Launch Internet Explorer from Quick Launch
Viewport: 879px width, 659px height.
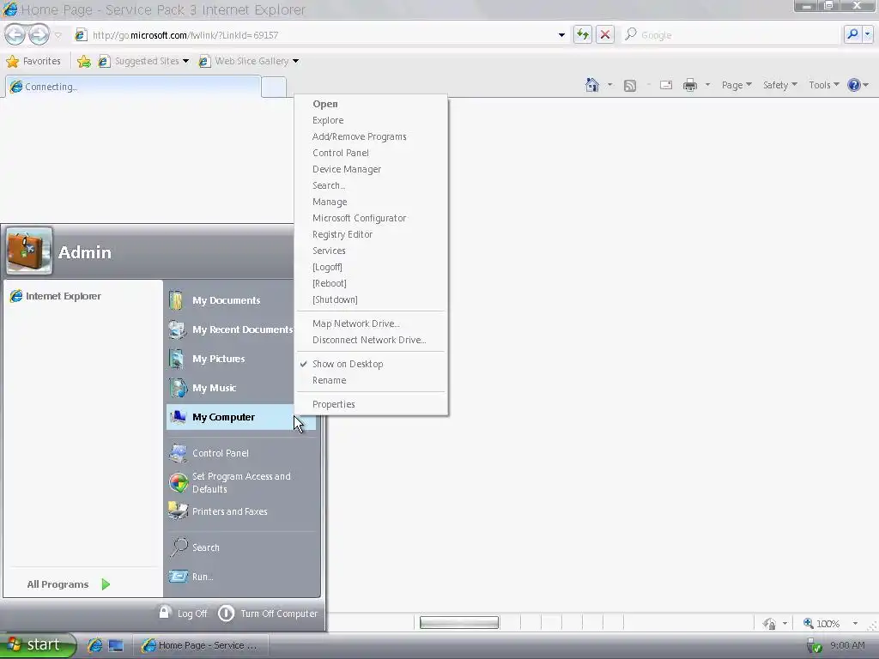[94, 645]
